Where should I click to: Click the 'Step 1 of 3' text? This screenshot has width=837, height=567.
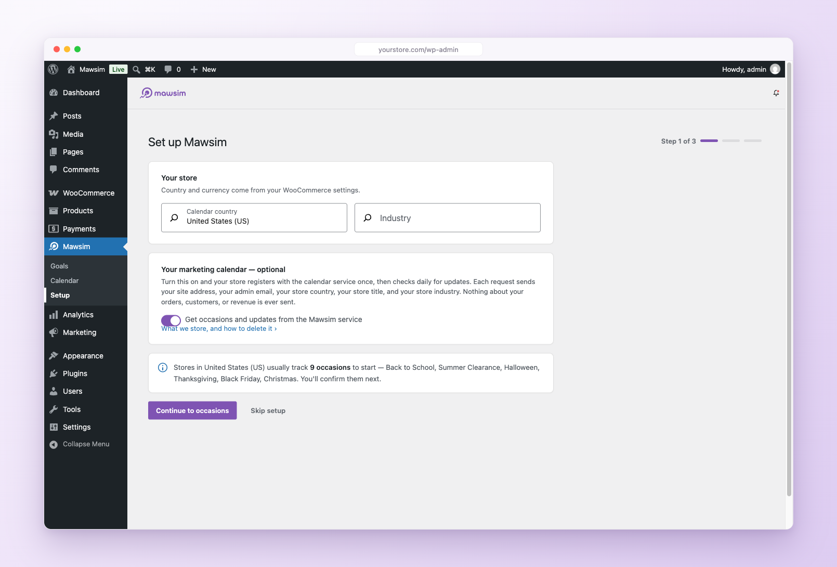click(x=678, y=141)
